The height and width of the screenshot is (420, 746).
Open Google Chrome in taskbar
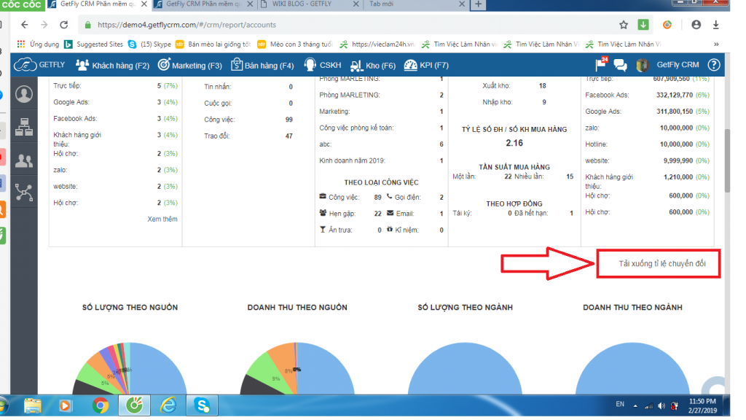[x=101, y=405]
